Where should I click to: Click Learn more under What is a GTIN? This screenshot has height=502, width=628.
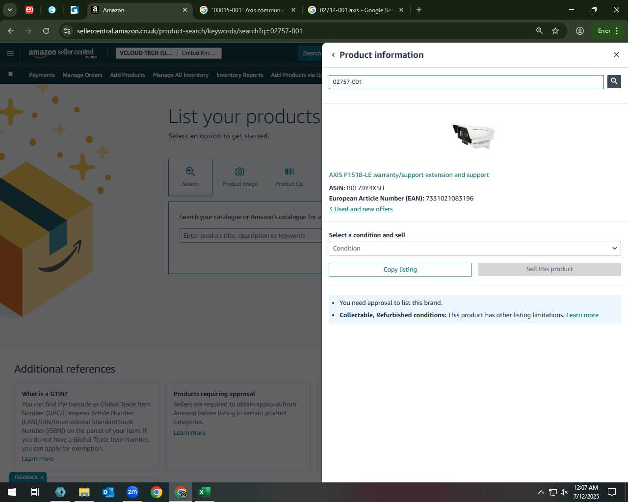pos(38,459)
